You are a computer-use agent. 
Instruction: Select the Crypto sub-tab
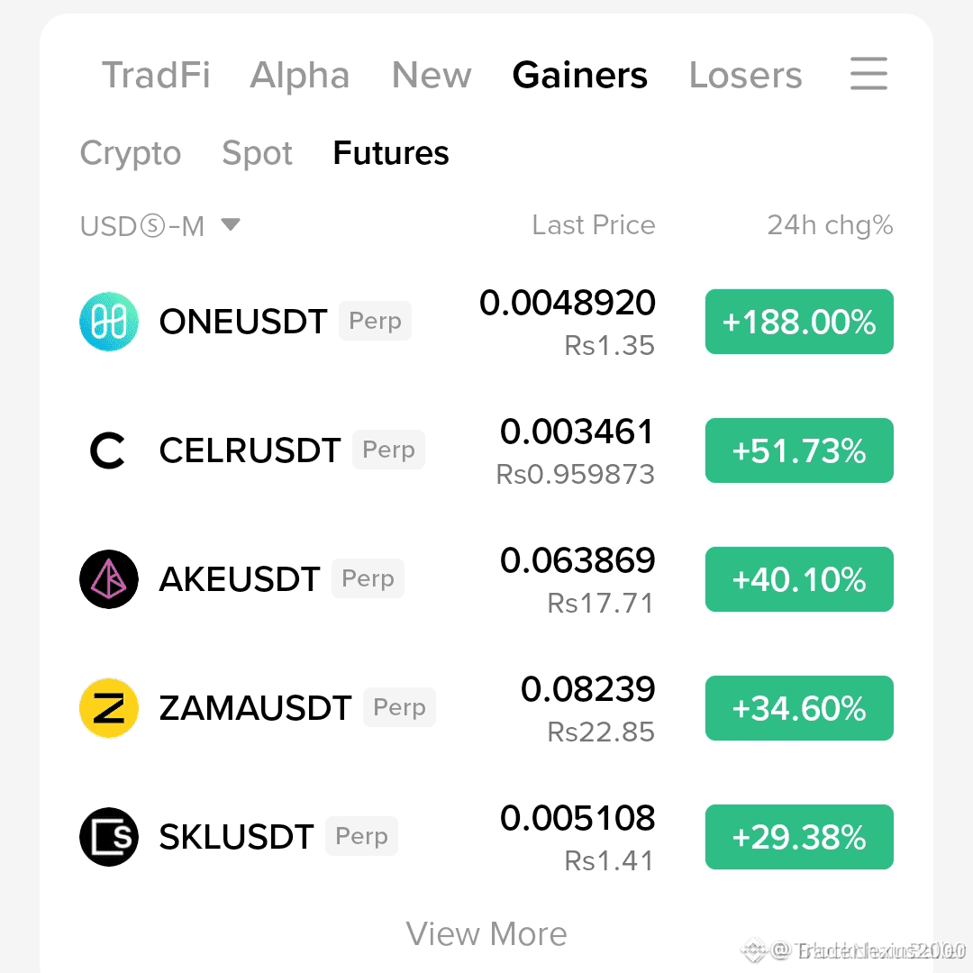tap(131, 153)
